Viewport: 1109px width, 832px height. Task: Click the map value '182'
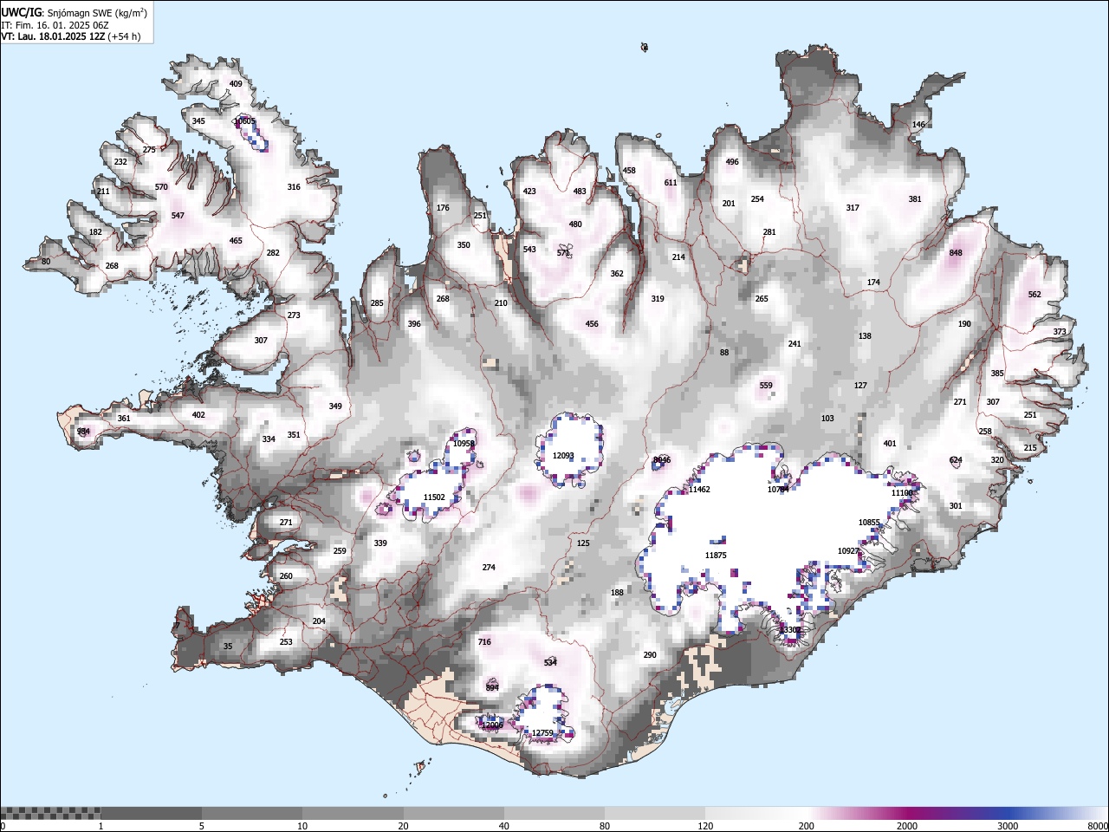(95, 232)
